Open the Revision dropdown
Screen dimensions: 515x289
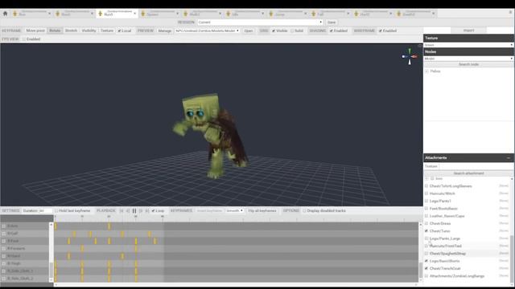(x=260, y=22)
